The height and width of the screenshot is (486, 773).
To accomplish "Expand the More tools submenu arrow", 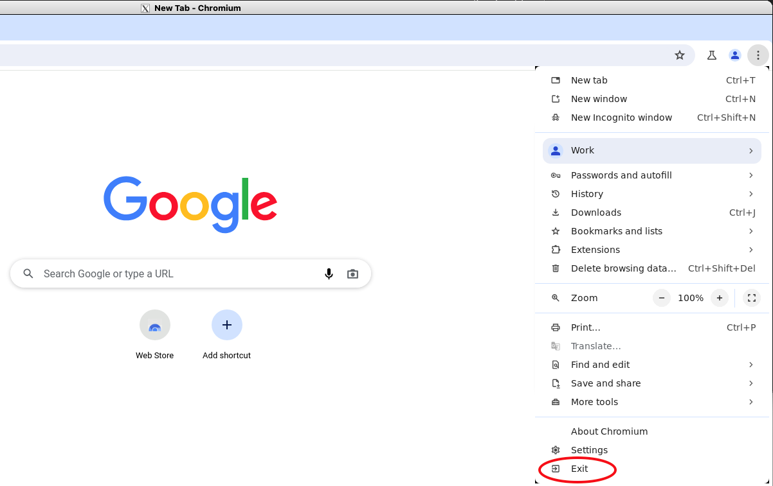I will (750, 402).
